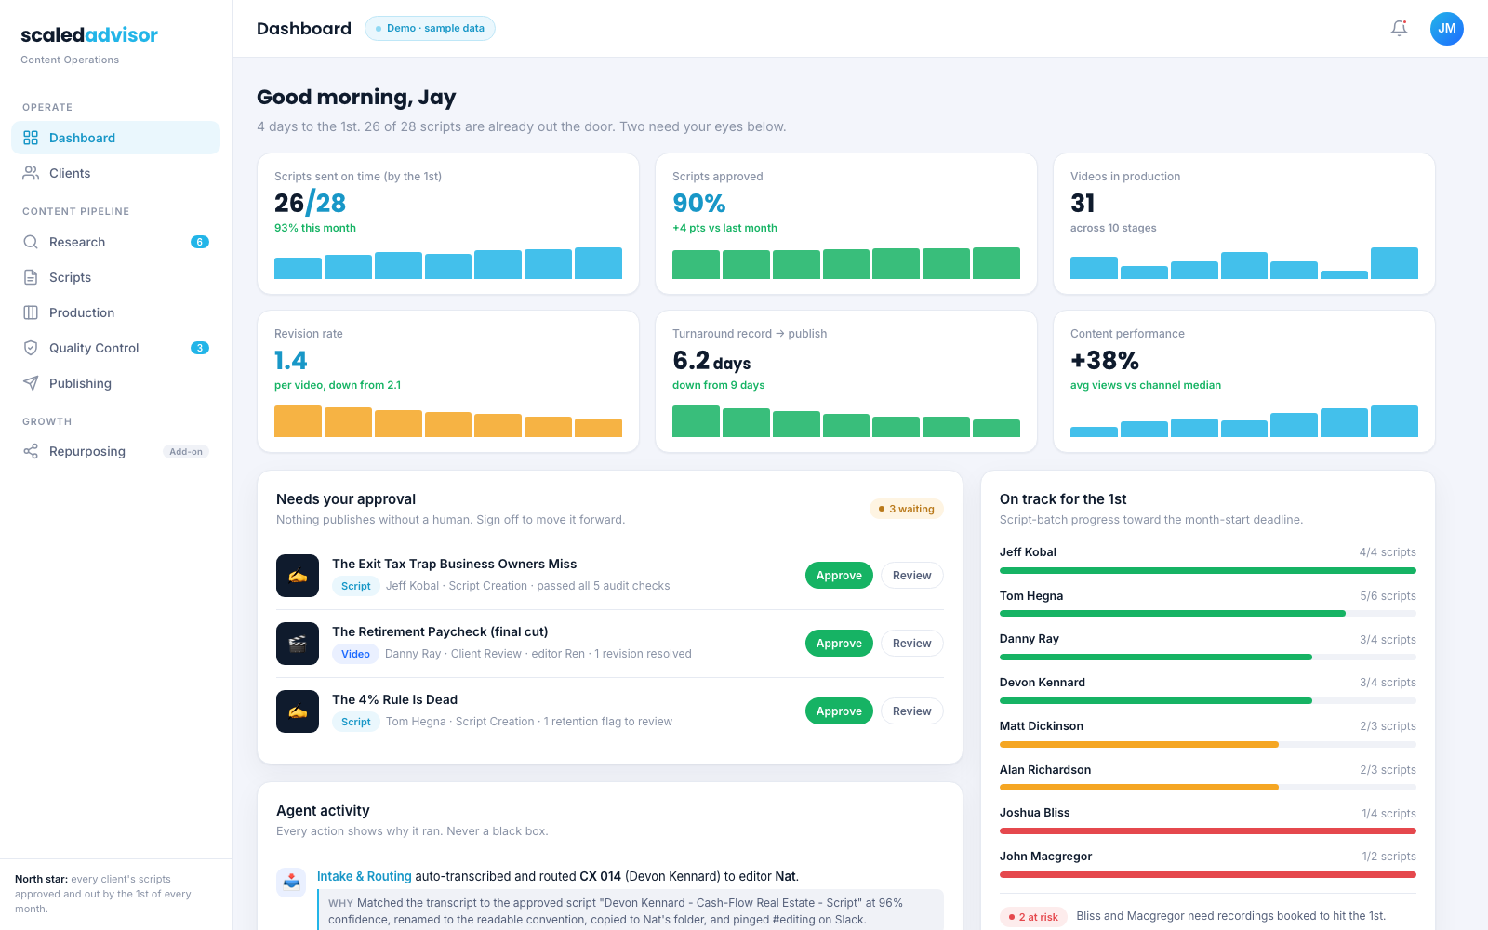Viewport: 1488px width, 930px height.
Task: Click "1/4 scripts" count for Joshua Bliss
Action: pos(1388,814)
